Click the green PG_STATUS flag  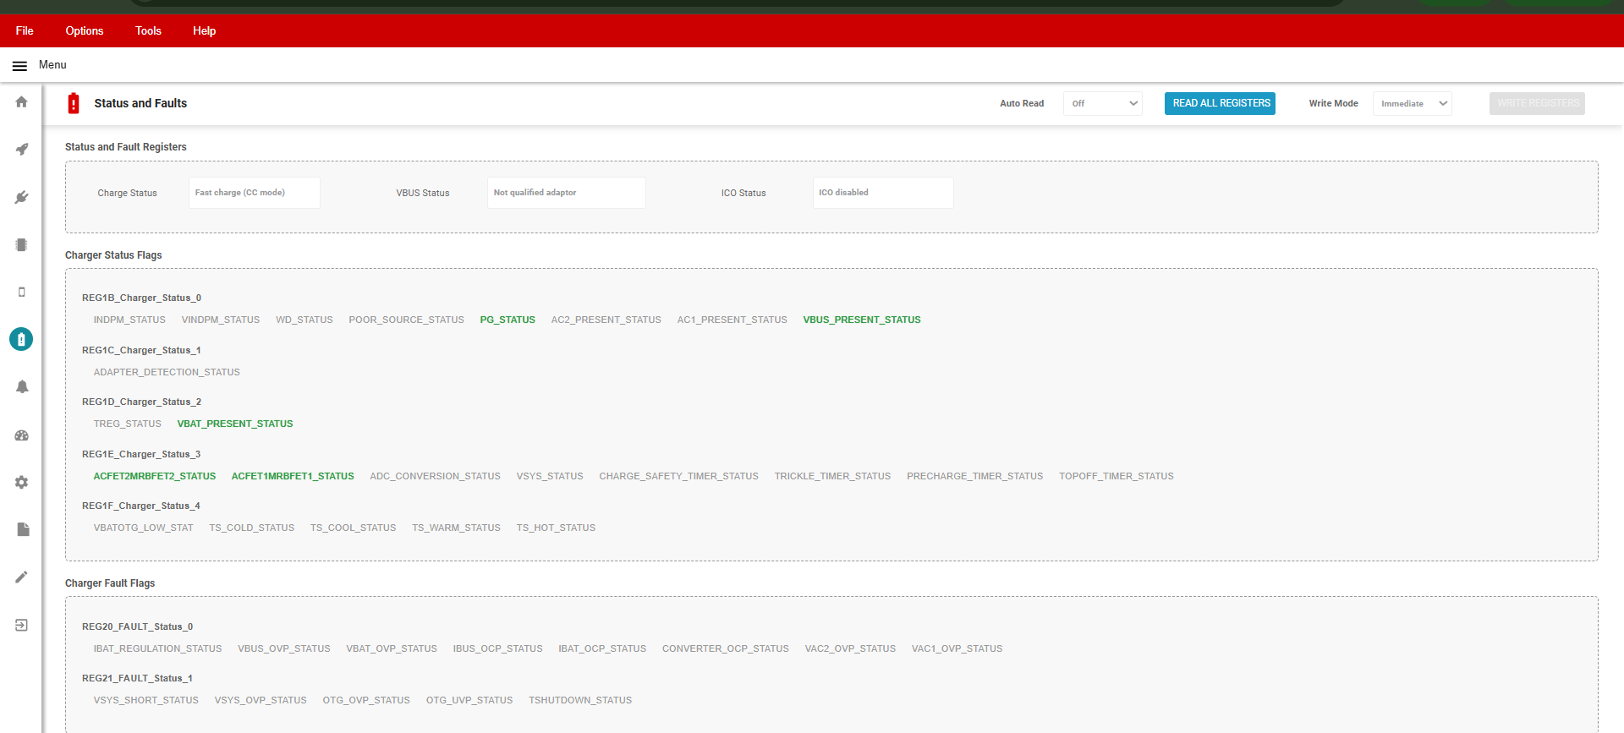click(x=507, y=320)
